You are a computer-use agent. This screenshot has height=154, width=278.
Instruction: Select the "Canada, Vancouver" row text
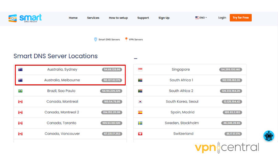(62, 134)
